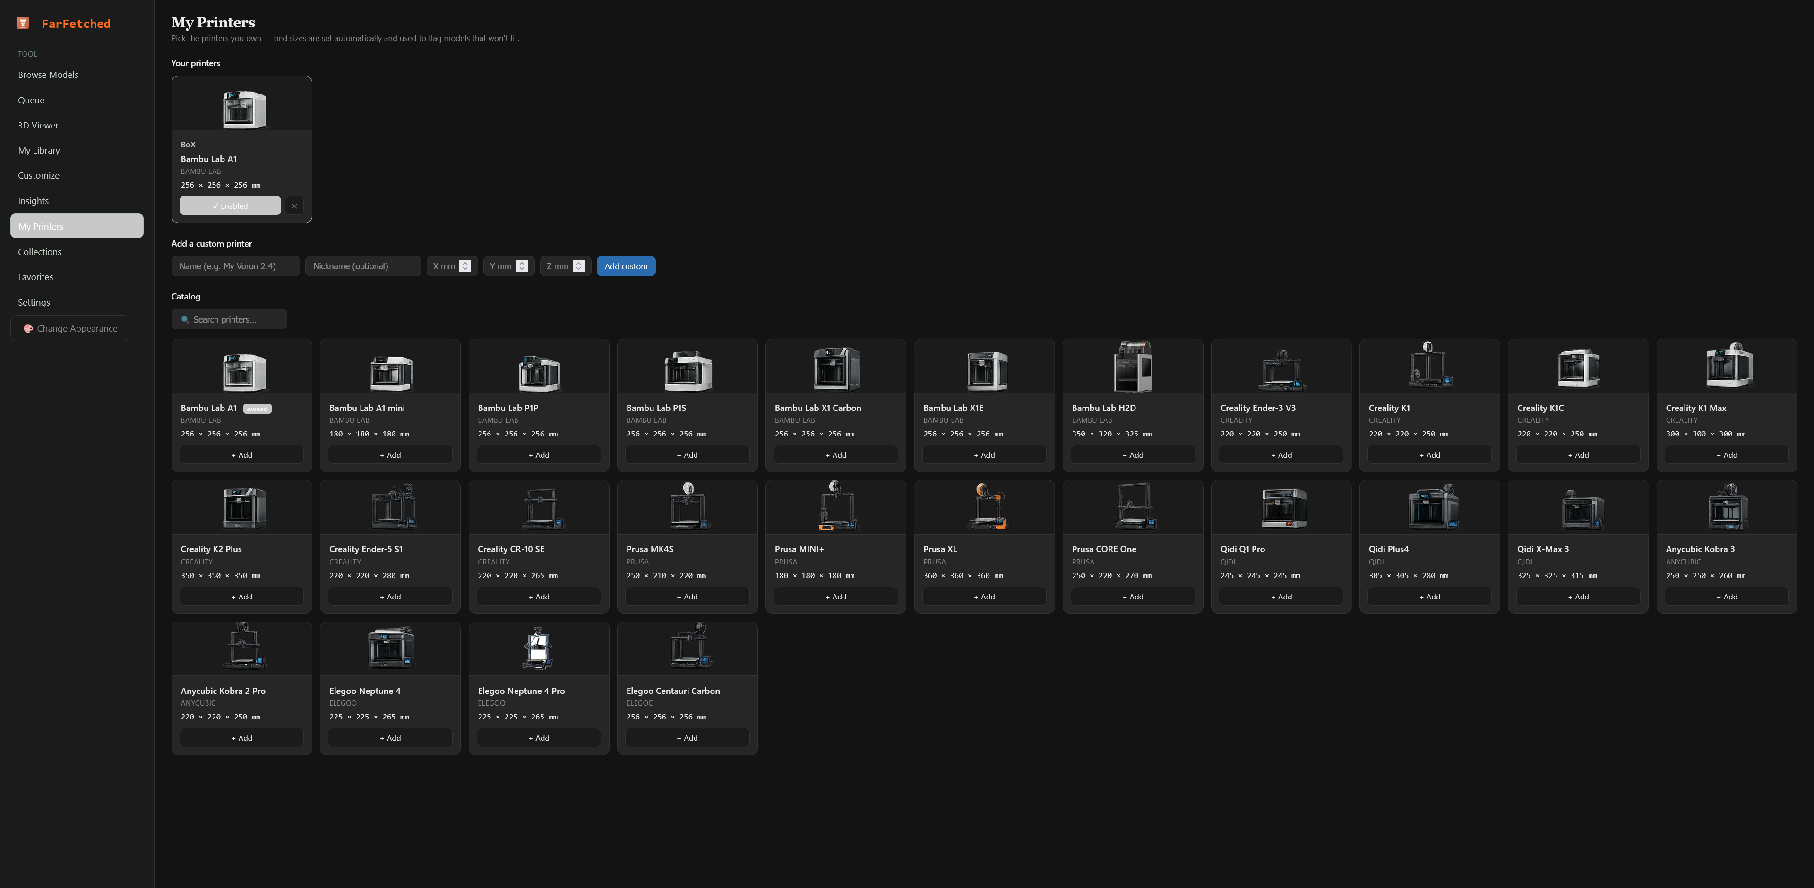Click the owned badge on Bambu Lab A1

tap(257, 409)
